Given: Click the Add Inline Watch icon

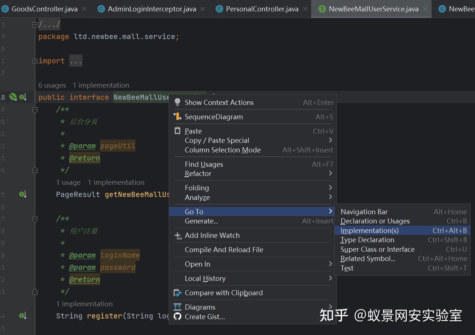Looking at the screenshot, I should tap(177, 236).
